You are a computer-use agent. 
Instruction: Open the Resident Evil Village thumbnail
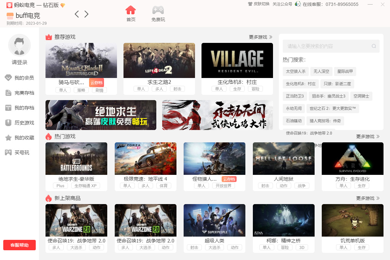237,60
